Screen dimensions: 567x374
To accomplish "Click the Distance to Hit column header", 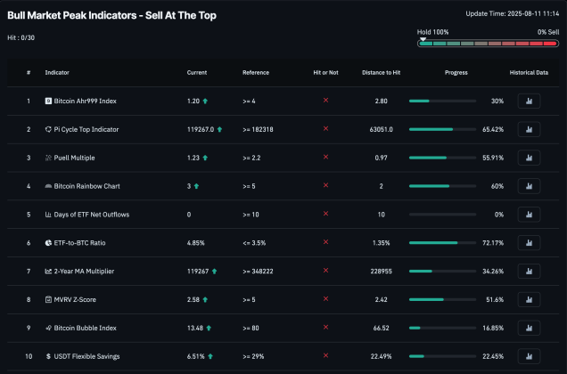I will (380, 72).
